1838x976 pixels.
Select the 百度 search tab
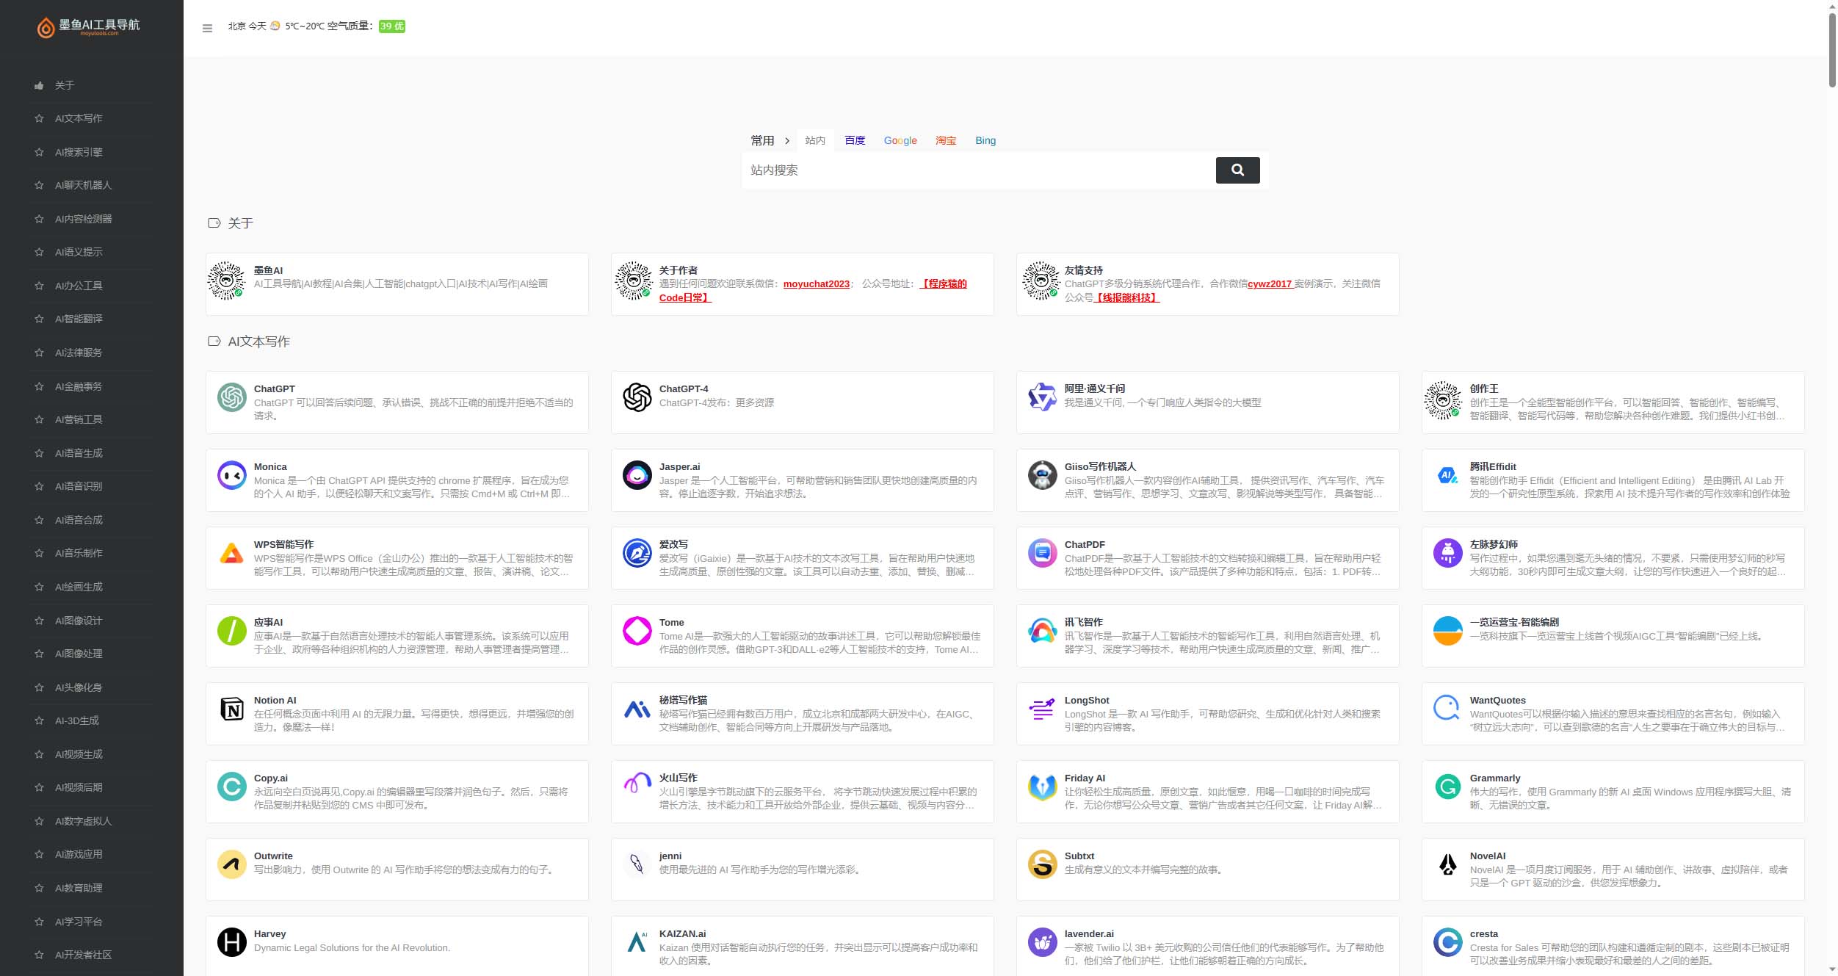click(x=855, y=140)
